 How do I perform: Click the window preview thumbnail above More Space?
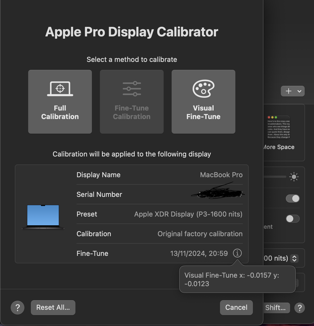pos(278,127)
